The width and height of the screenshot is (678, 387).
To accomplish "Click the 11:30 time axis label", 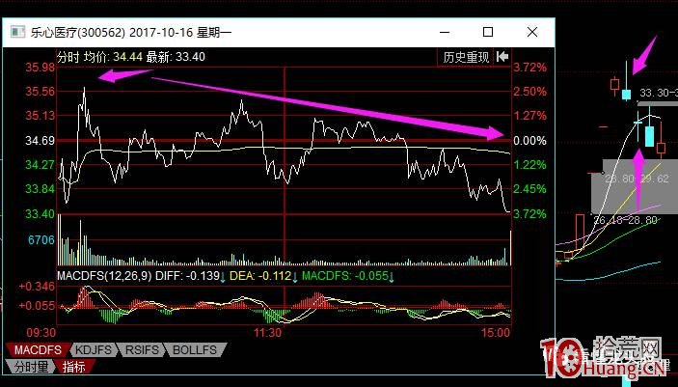I will (268, 333).
